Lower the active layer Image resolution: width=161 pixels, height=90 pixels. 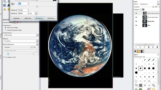[144, 47]
